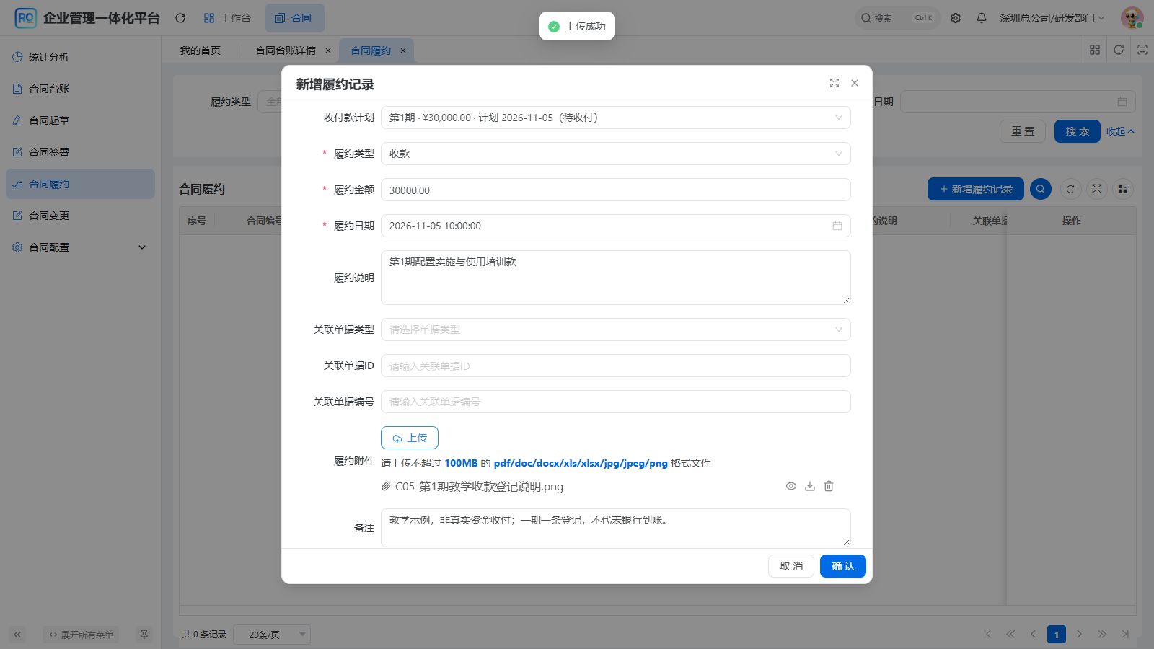The width and height of the screenshot is (1154, 649).
Task: Pin the sidebar menu
Action: click(144, 635)
